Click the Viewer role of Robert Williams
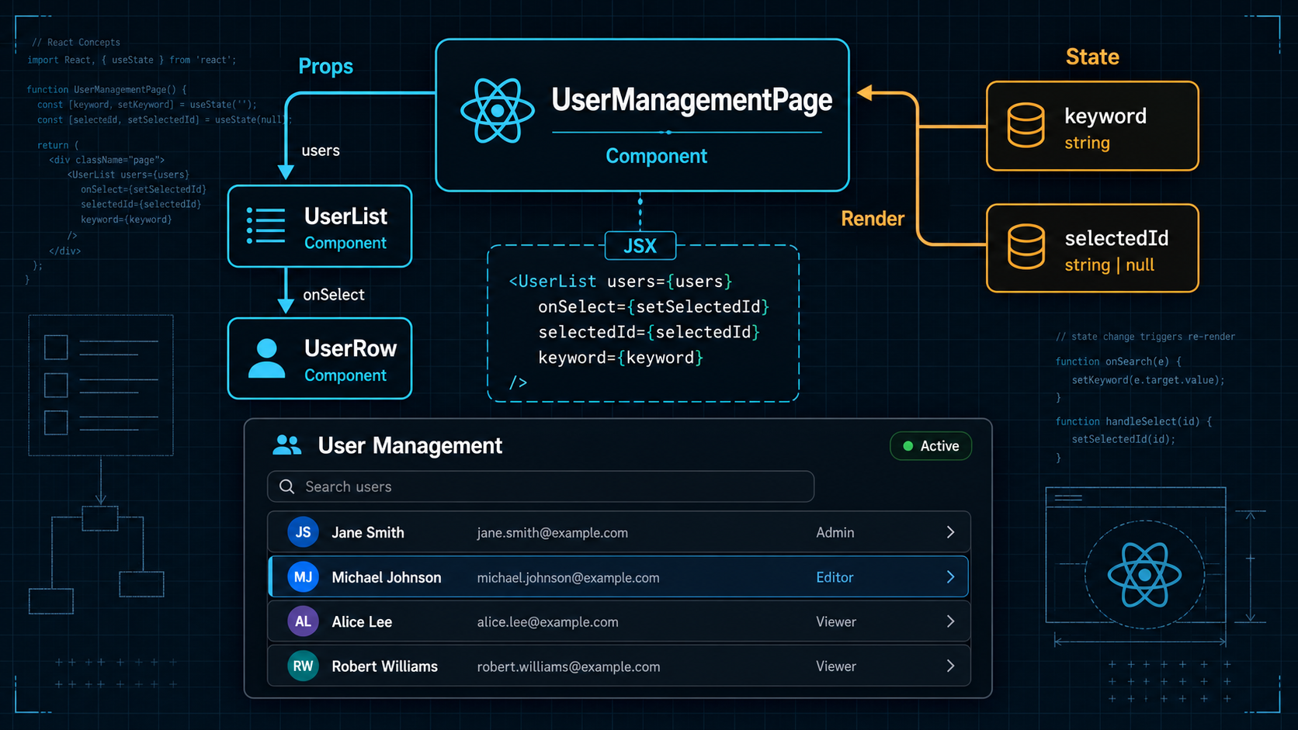The image size is (1298, 730). [x=836, y=666]
